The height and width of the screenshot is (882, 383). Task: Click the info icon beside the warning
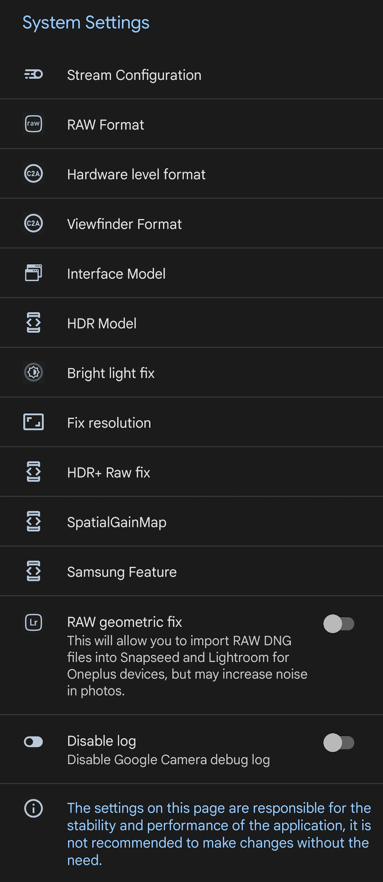pos(34,808)
